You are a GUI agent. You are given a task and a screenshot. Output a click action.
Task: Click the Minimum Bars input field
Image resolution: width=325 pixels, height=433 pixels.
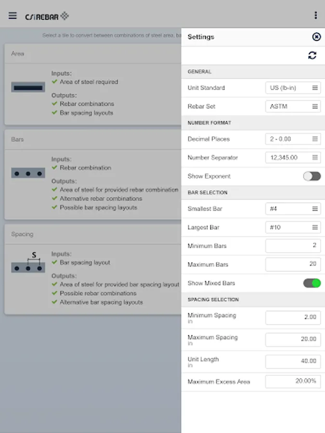tap(293, 246)
